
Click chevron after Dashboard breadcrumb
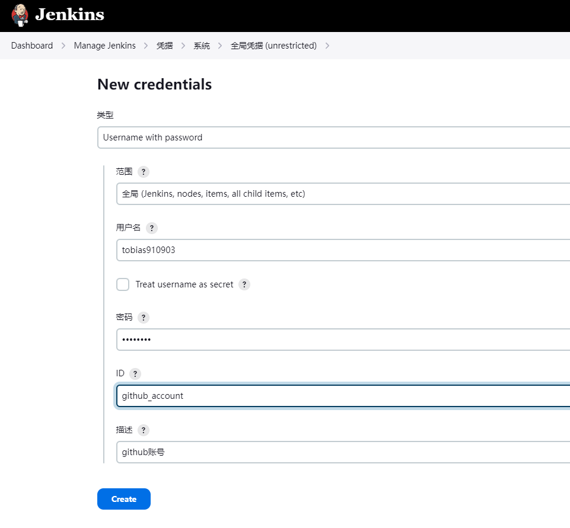pyautogui.click(x=63, y=46)
